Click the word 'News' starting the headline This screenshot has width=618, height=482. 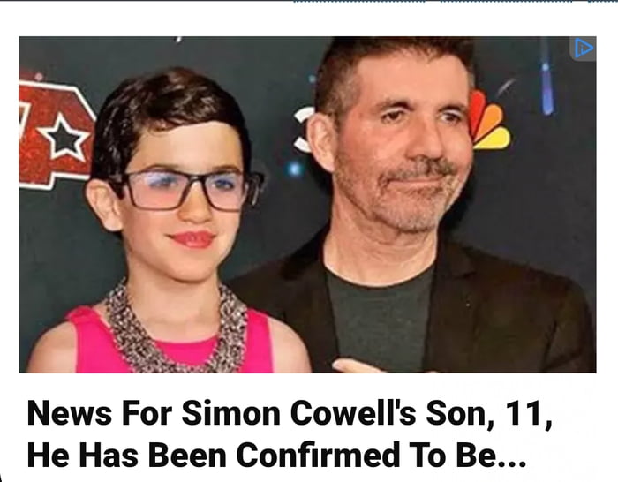(70, 412)
